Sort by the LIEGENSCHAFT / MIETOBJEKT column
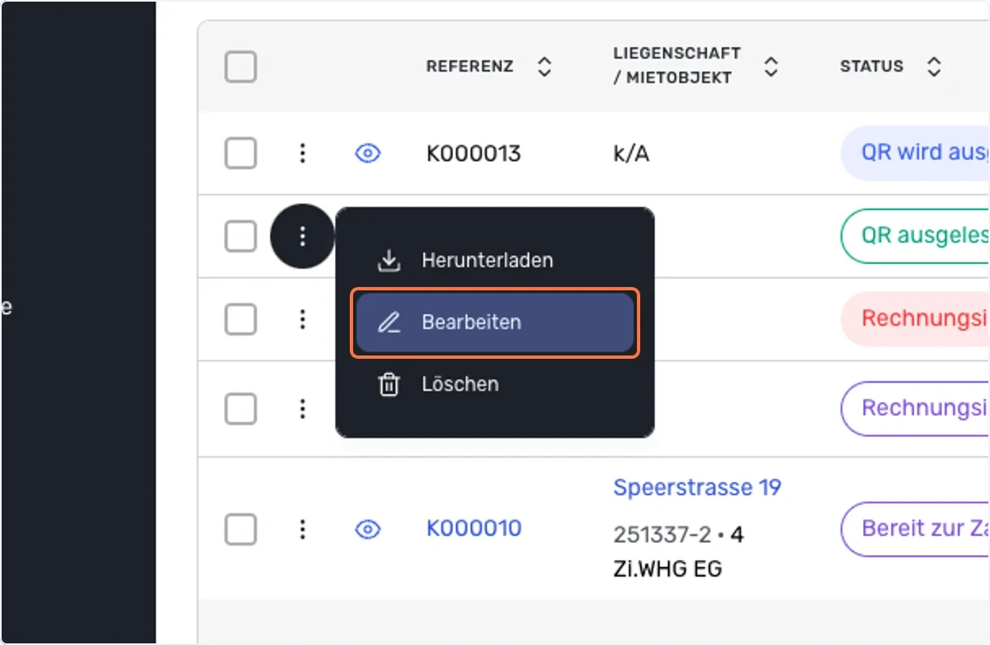The width and height of the screenshot is (990, 645). [x=771, y=67]
